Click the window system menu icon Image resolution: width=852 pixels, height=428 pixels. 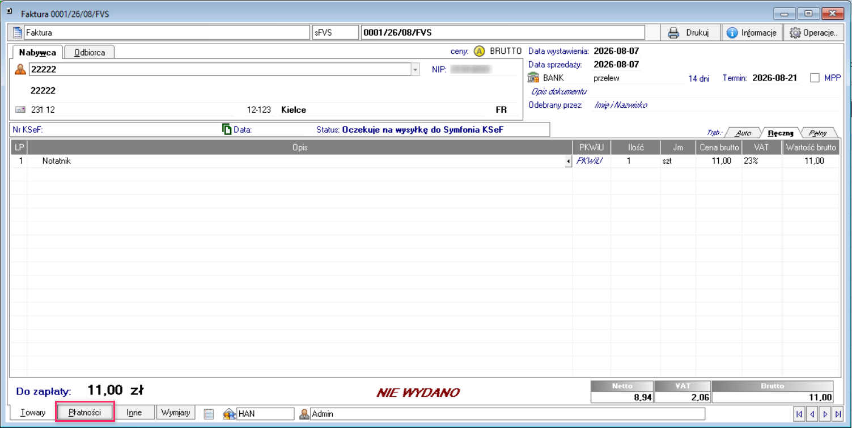[x=10, y=11]
